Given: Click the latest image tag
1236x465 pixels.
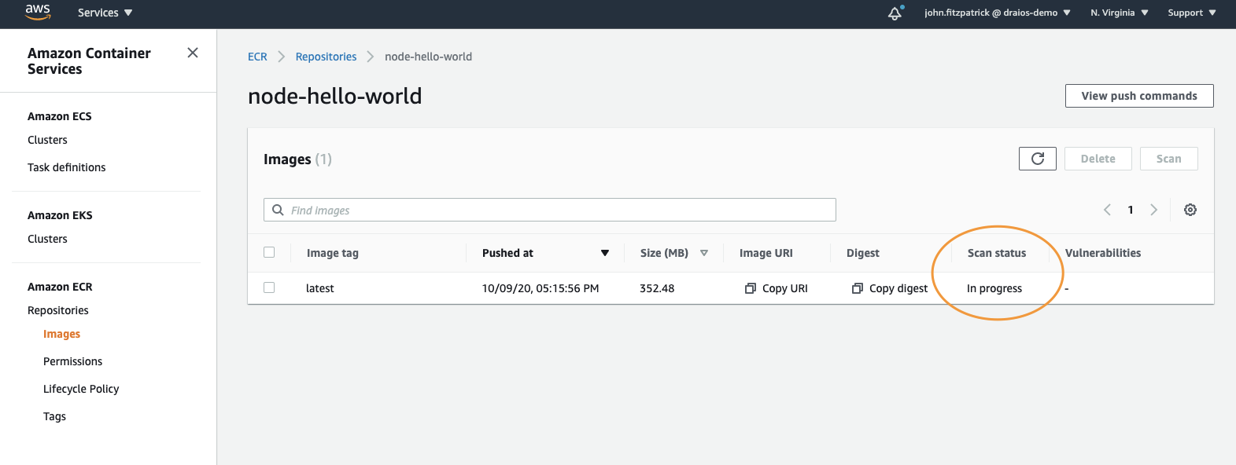Looking at the screenshot, I should (320, 288).
